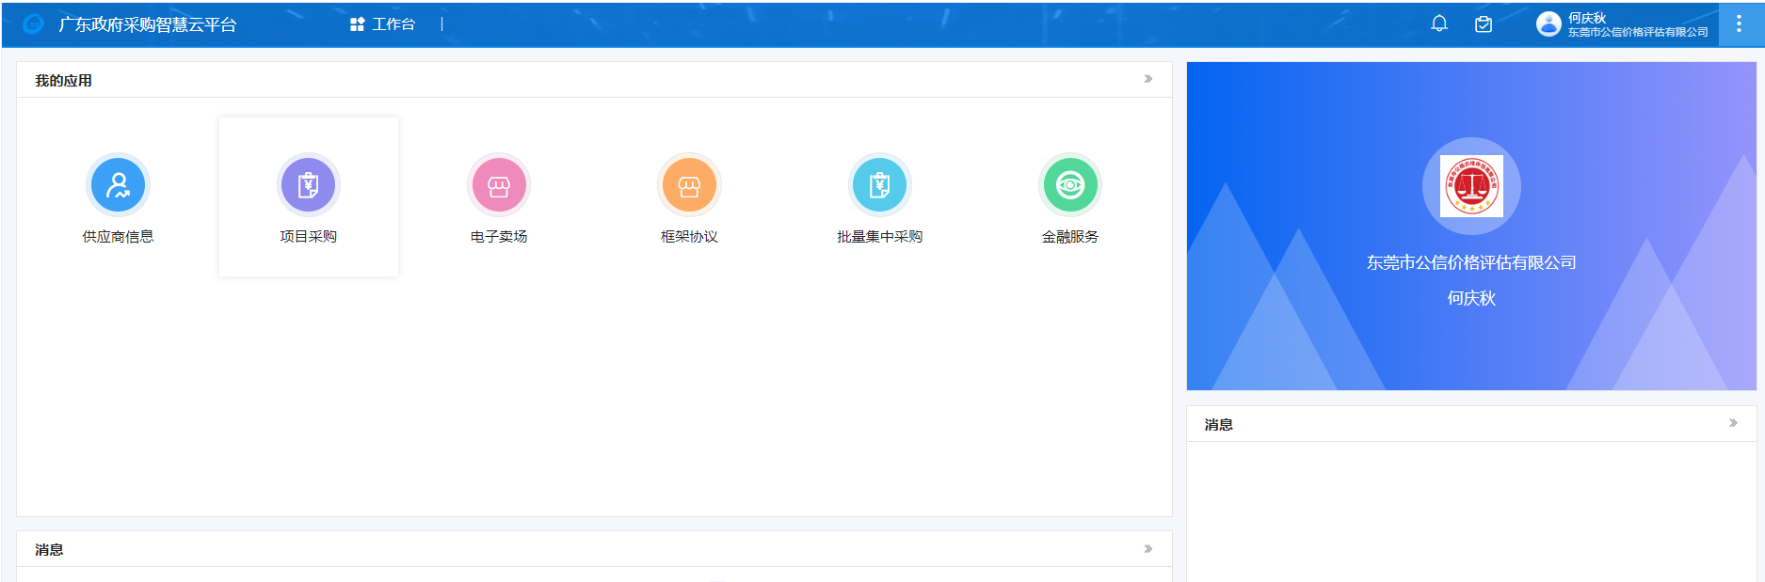Click the company seal logo thumbnail
Screen dimensions: 1765x582
point(1471,186)
